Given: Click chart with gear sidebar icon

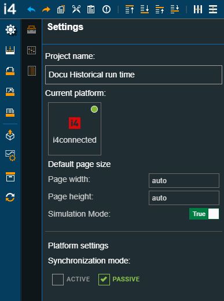Looking at the screenshot, I should point(10,155).
